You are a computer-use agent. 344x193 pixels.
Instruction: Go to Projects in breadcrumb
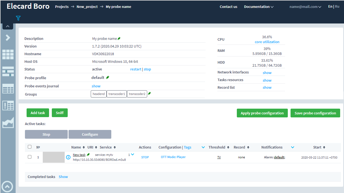click(x=62, y=7)
